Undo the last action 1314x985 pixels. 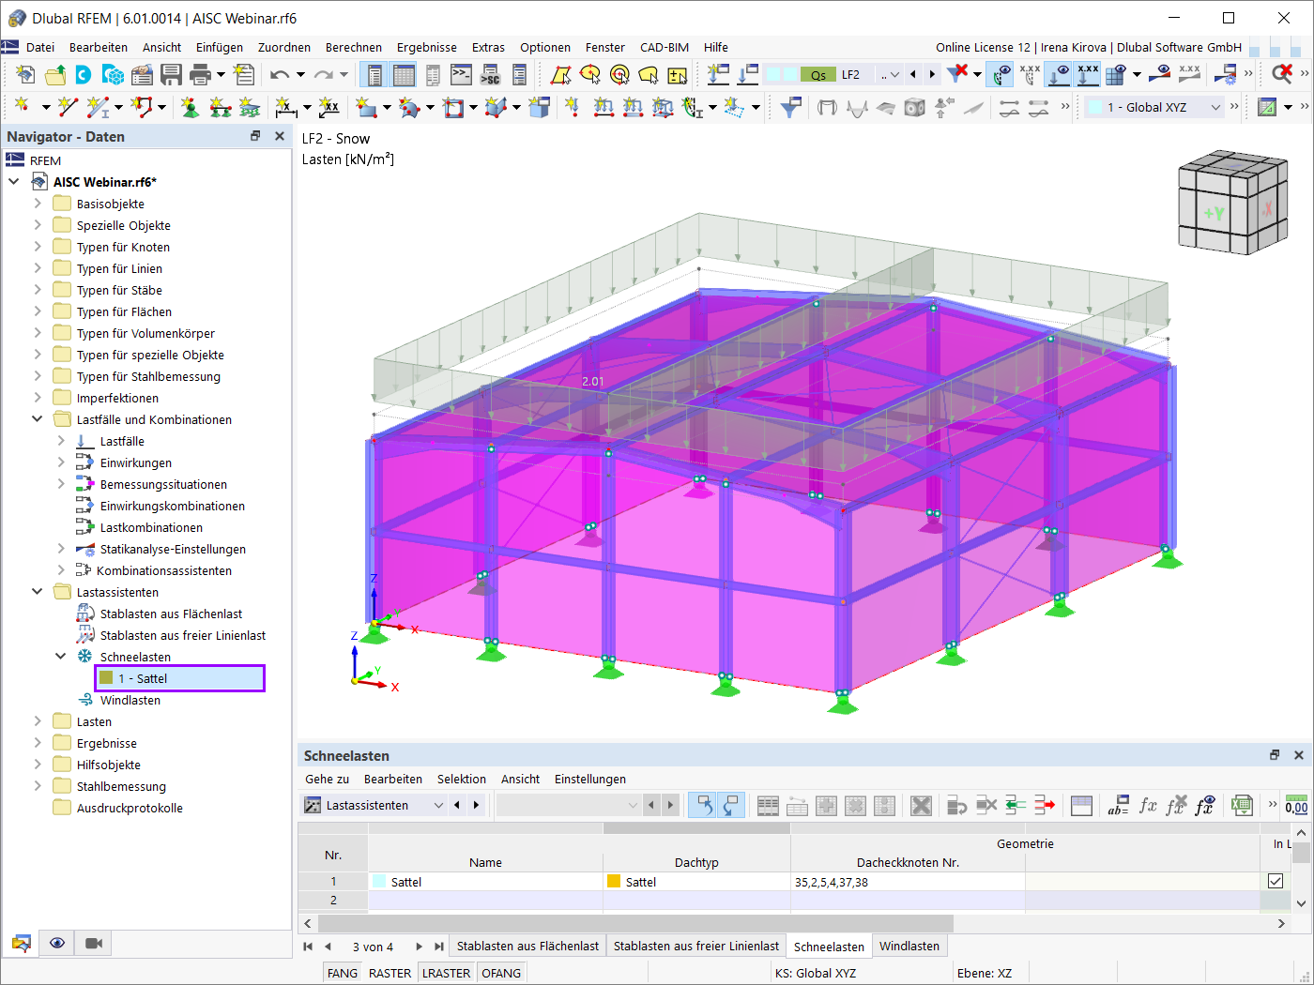click(280, 75)
